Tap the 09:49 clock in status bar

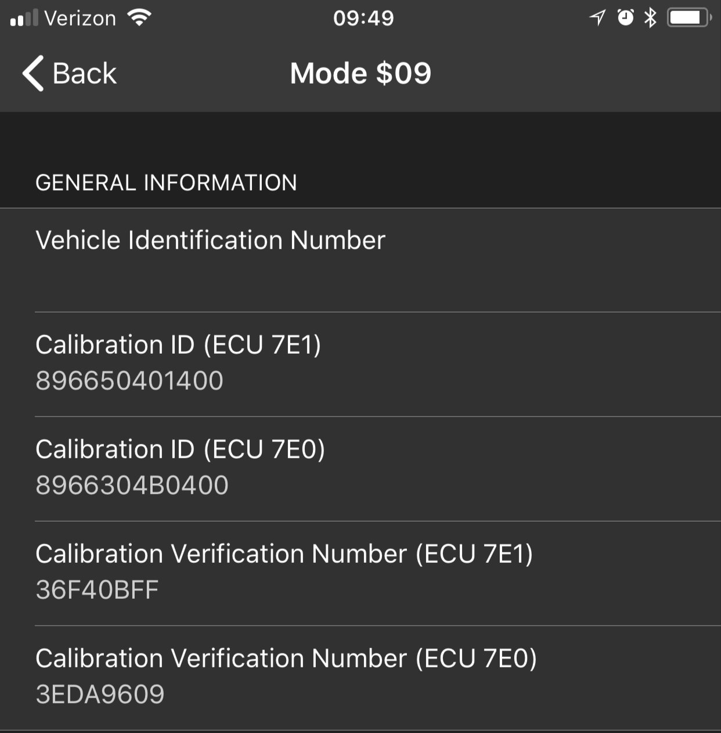tap(363, 18)
